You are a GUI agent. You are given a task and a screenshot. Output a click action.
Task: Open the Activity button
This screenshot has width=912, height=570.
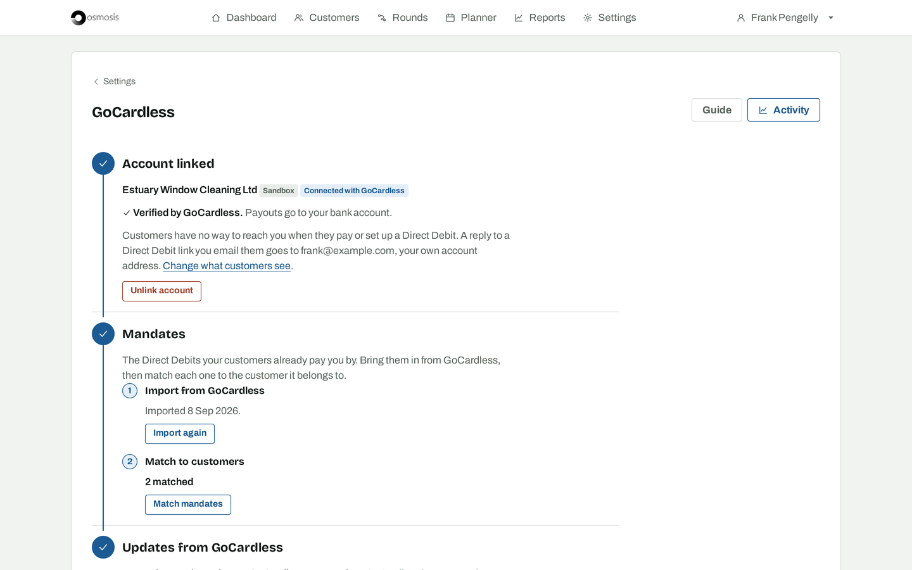[783, 110]
